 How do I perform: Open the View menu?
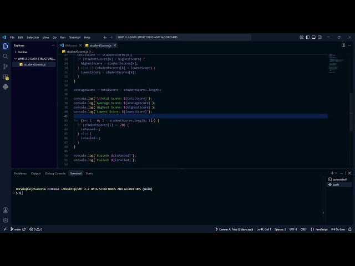45,37
